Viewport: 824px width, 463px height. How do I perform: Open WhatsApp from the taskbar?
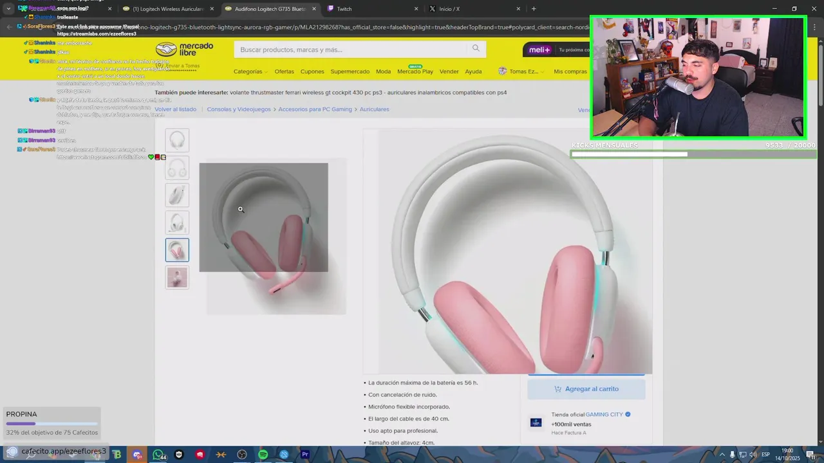tap(158, 455)
